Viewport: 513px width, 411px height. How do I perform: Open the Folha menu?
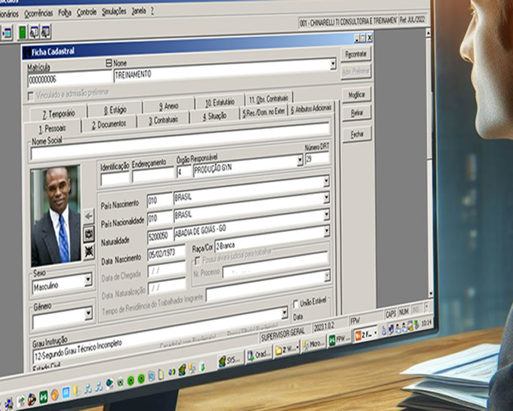tap(64, 13)
